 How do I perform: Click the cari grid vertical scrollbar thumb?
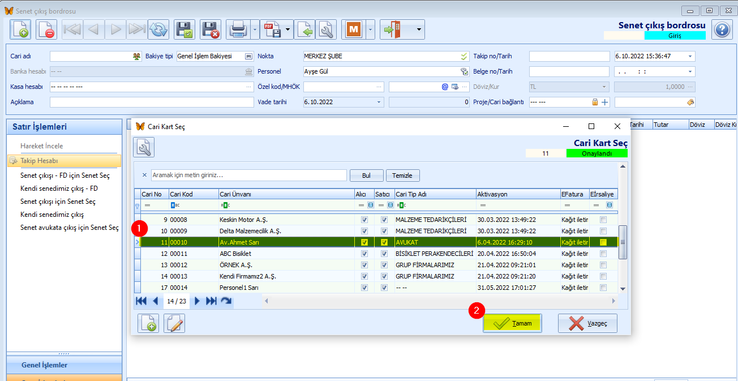(623, 242)
